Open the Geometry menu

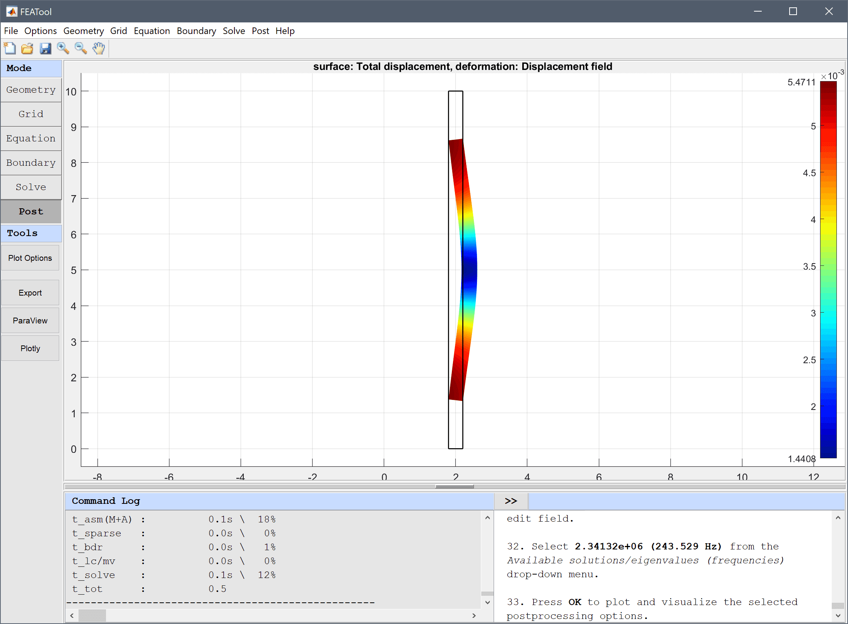pyautogui.click(x=84, y=31)
